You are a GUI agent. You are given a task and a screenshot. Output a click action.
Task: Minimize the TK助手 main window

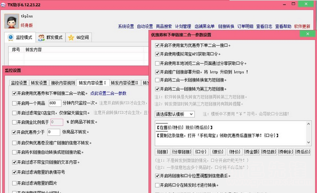[x=284, y=4]
